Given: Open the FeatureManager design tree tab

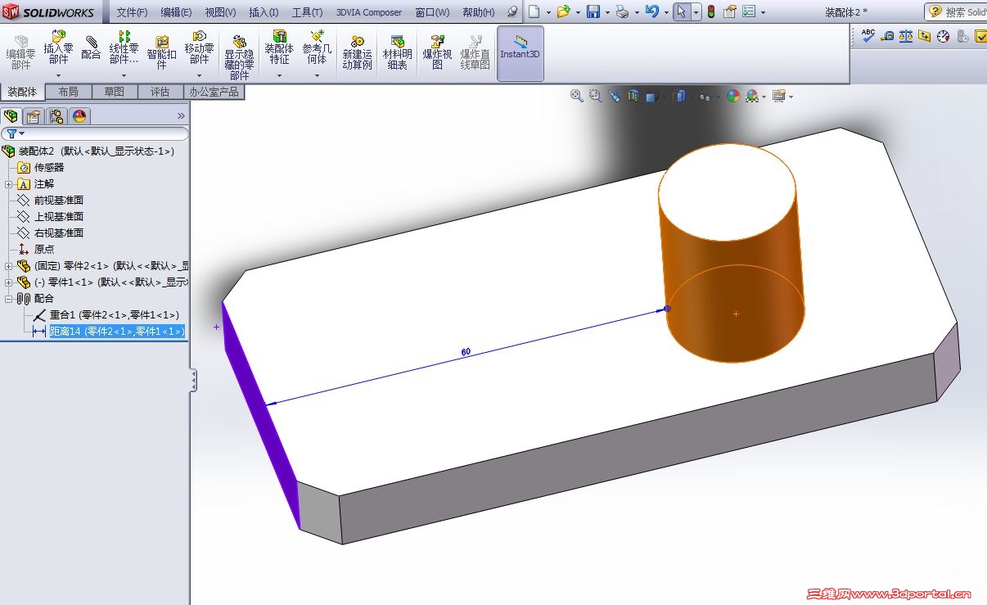Looking at the screenshot, I should click(11, 116).
